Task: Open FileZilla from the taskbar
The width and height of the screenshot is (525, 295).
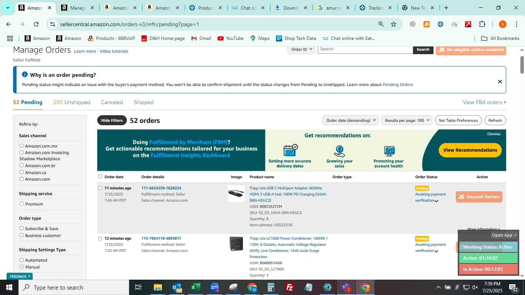Action: (x=290, y=287)
